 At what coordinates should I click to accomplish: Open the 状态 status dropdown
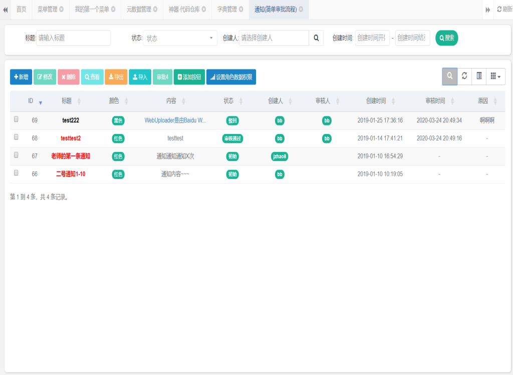pyautogui.click(x=180, y=38)
